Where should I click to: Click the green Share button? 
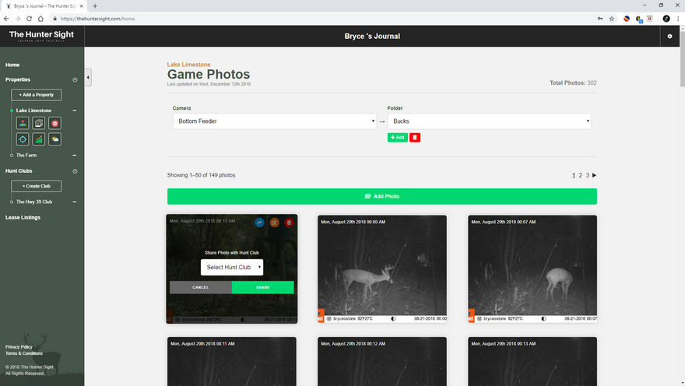tap(262, 287)
